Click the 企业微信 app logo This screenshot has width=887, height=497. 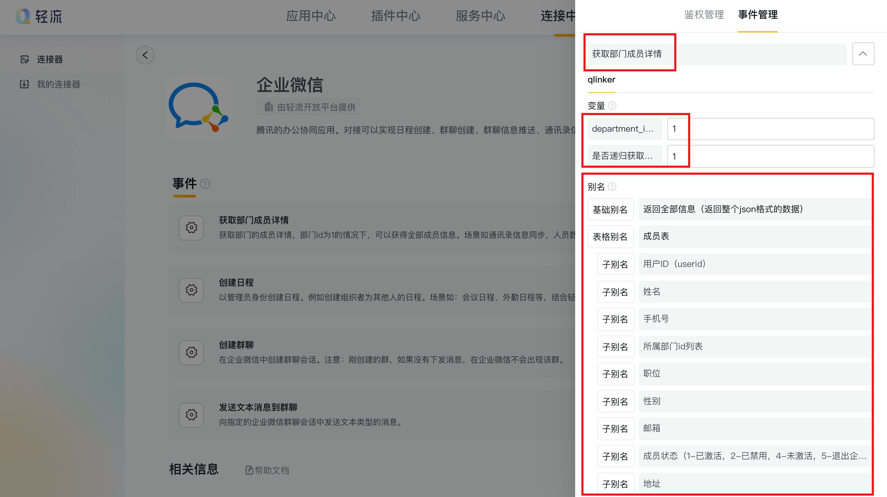coord(198,107)
